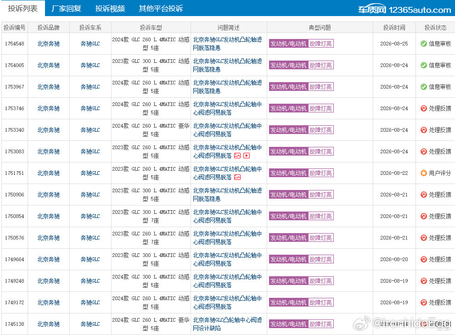The image size is (455, 335).
Task: Click vehicle model text in row 1750576
Action: pyautogui.click(x=151, y=238)
